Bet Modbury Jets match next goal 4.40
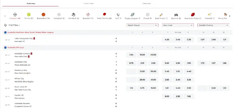 [x=189, y=71]
